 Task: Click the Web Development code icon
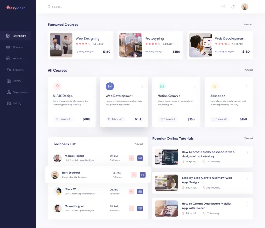(110, 86)
